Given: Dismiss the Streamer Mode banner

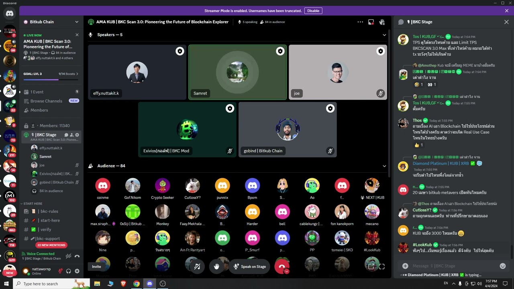Looking at the screenshot, I should (x=507, y=11).
